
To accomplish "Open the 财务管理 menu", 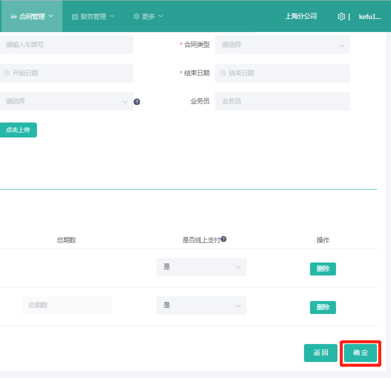I will pyautogui.click(x=93, y=16).
